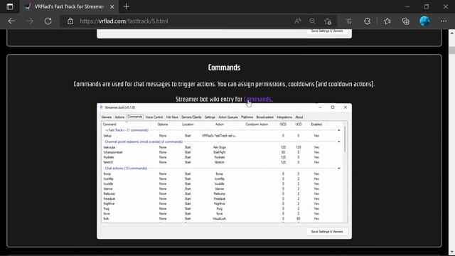Click the Broadcasters tab in screenshot
Viewport: 455px width, 256px height.
(265, 117)
